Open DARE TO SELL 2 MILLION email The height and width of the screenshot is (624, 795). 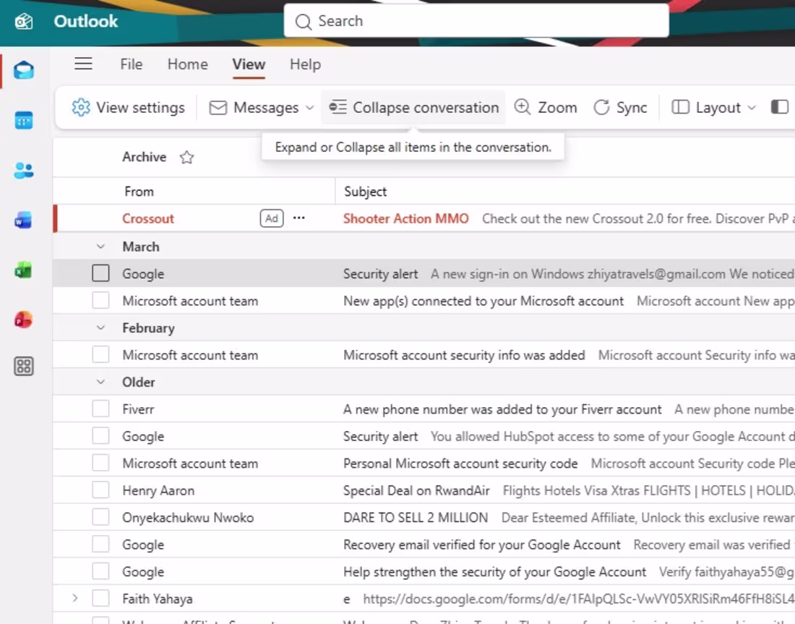(x=424, y=517)
